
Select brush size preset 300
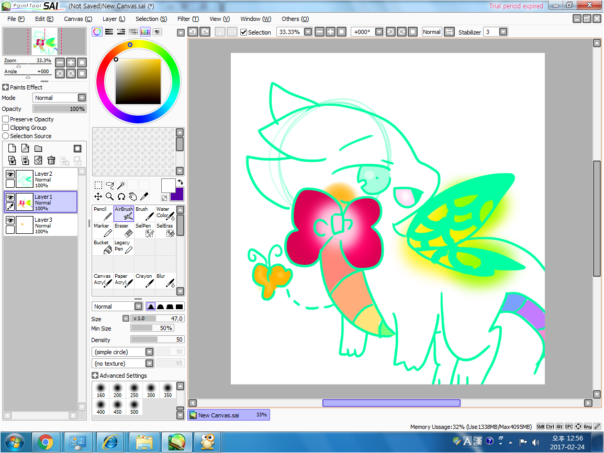click(151, 390)
